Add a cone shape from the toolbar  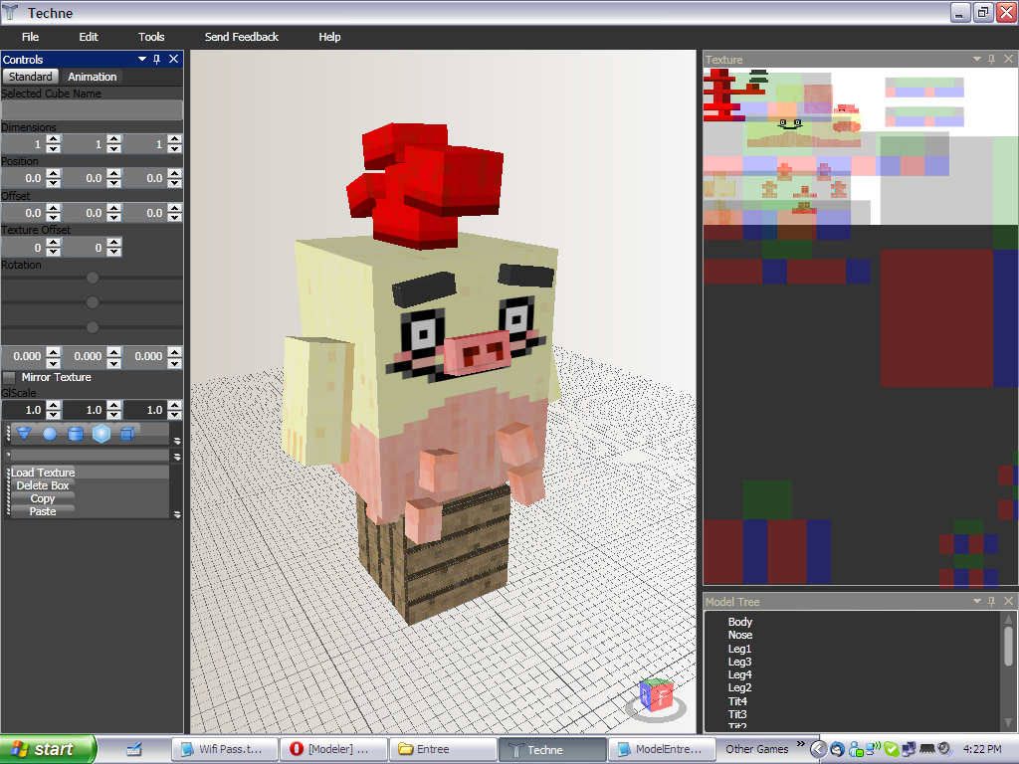click(x=24, y=434)
